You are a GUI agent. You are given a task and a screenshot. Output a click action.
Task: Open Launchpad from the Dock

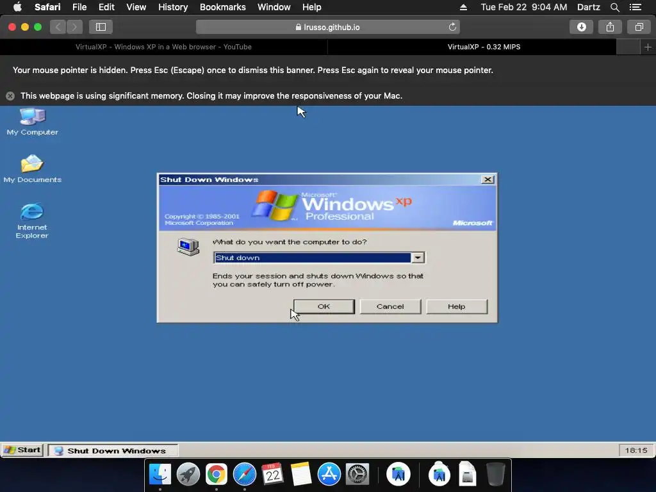[x=188, y=475]
